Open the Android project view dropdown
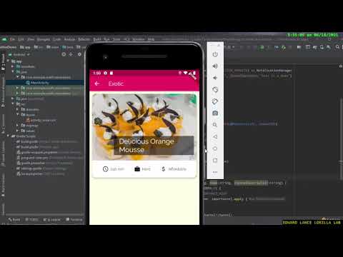 pyautogui.click(x=19, y=54)
